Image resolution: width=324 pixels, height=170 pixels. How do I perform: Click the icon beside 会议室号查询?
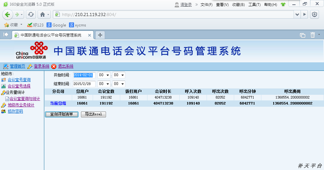click(3, 80)
